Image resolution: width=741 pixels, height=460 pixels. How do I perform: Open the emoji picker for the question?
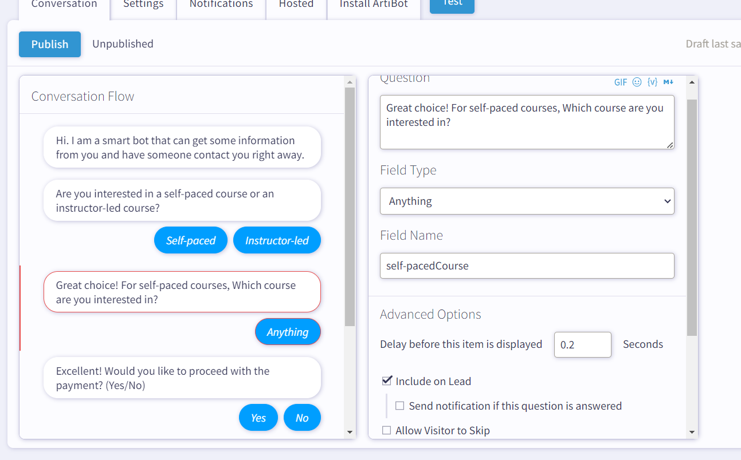click(637, 82)
